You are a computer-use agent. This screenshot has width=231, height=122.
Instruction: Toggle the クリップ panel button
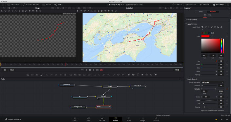[47, 5]
